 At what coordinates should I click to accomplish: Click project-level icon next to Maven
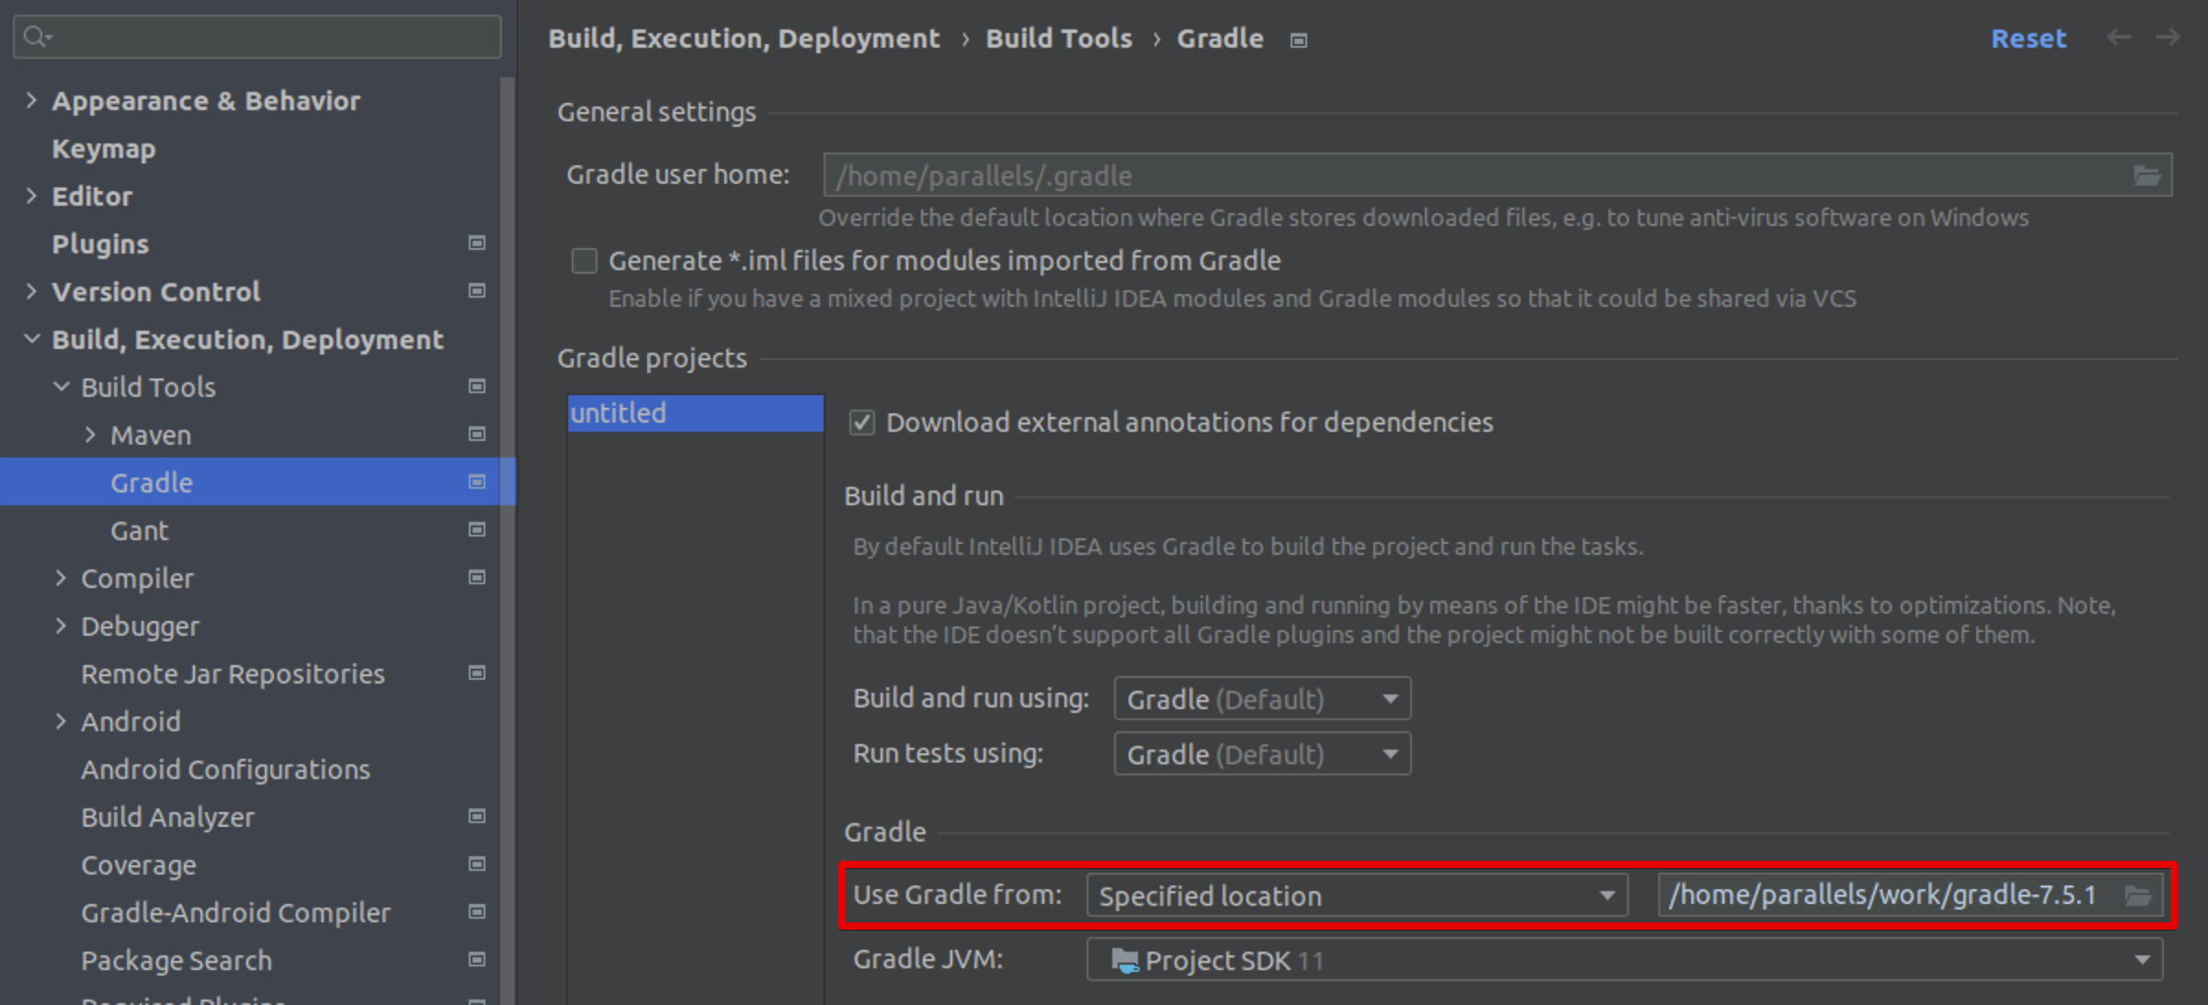476,435
